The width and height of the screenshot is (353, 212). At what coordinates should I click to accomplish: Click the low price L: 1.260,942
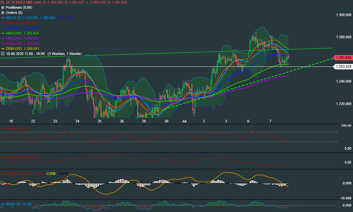pyautogui.click(x=96, y=2)
